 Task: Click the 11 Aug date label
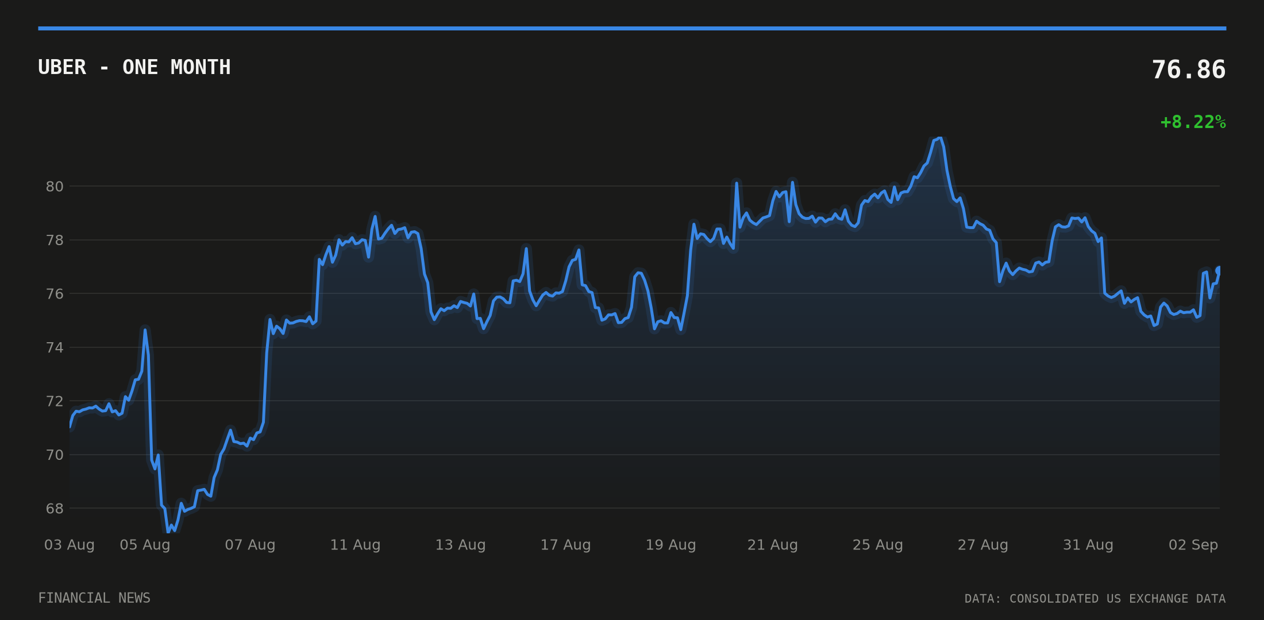[355, 545]
